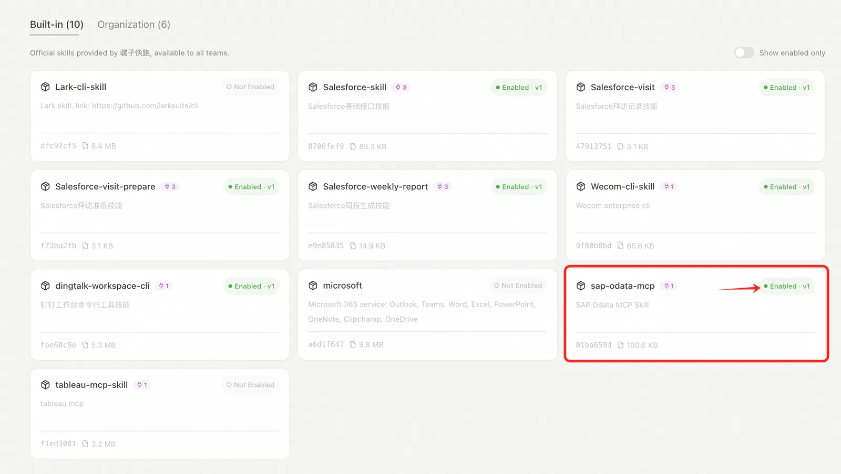Click the Lark skill github link description
This screenshot has width=841, height=474.
[x=119, y=106]
